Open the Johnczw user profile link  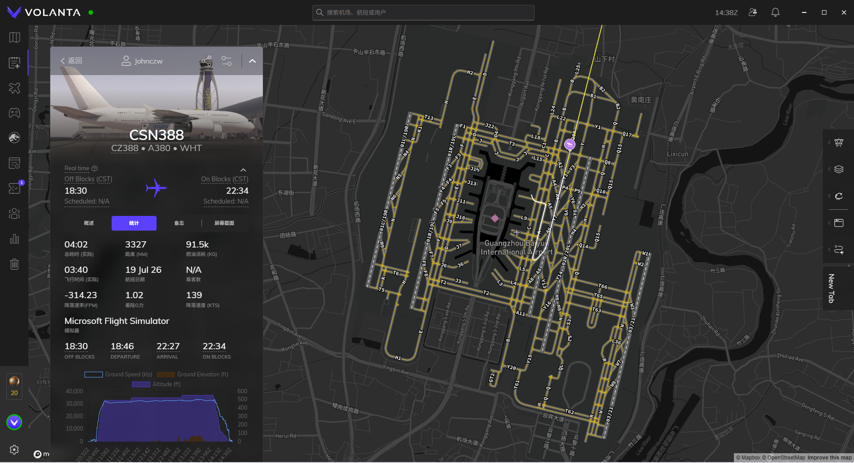click(142, 61)
